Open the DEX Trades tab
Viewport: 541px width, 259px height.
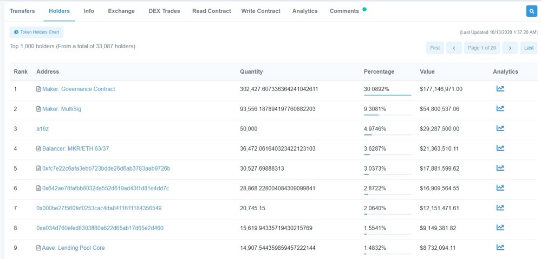[164, 11]
